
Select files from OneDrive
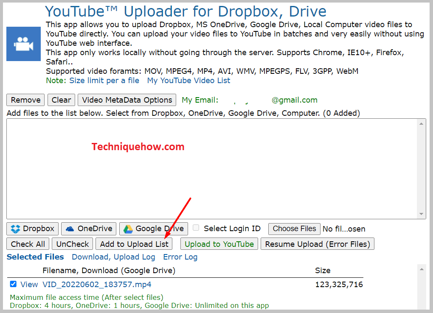coord(89,229)
